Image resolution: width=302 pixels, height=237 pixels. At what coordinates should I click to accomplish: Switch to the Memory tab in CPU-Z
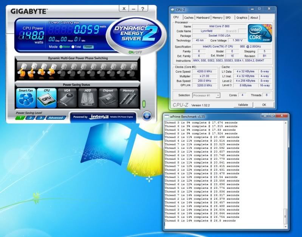217,18
